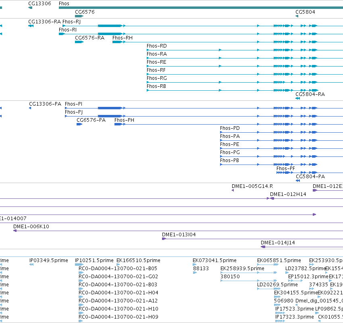This screenshot has width=343, height=323.
Task: Click the RC0-DA0004-130700-021-G02 label
Action: click(x=118, y=277)
